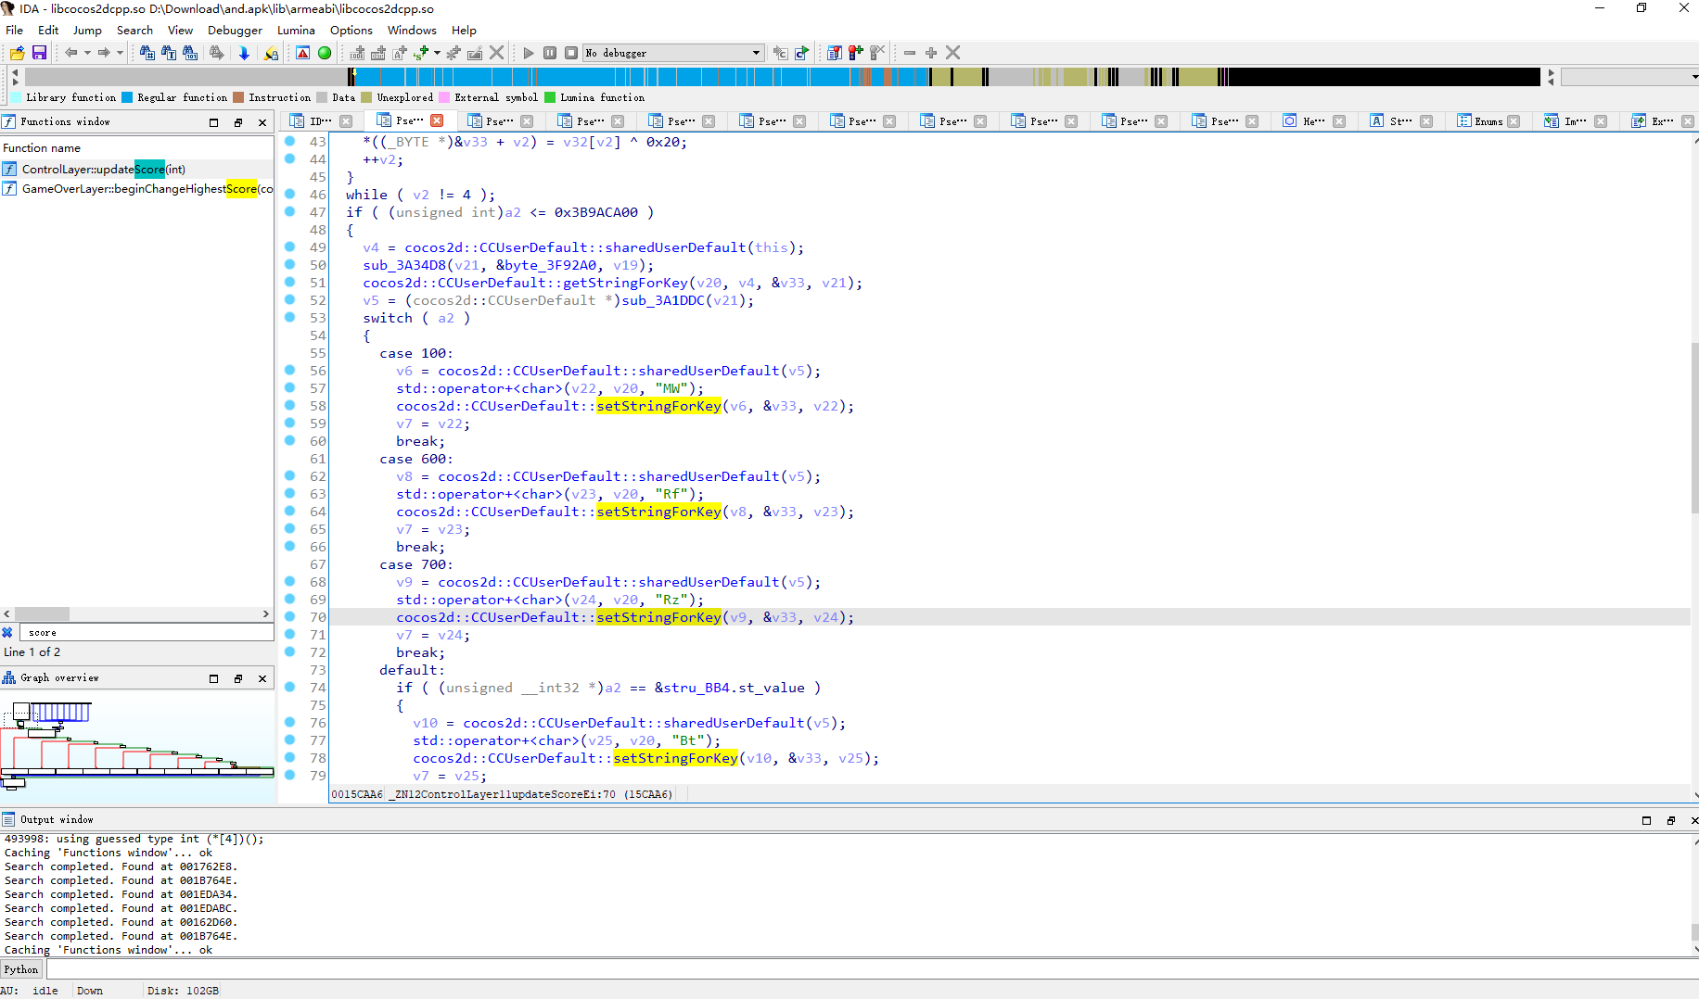Open the Jump menu
Image resolution: width=1699 pixels, height=999 pixels.
coord(87,30)
